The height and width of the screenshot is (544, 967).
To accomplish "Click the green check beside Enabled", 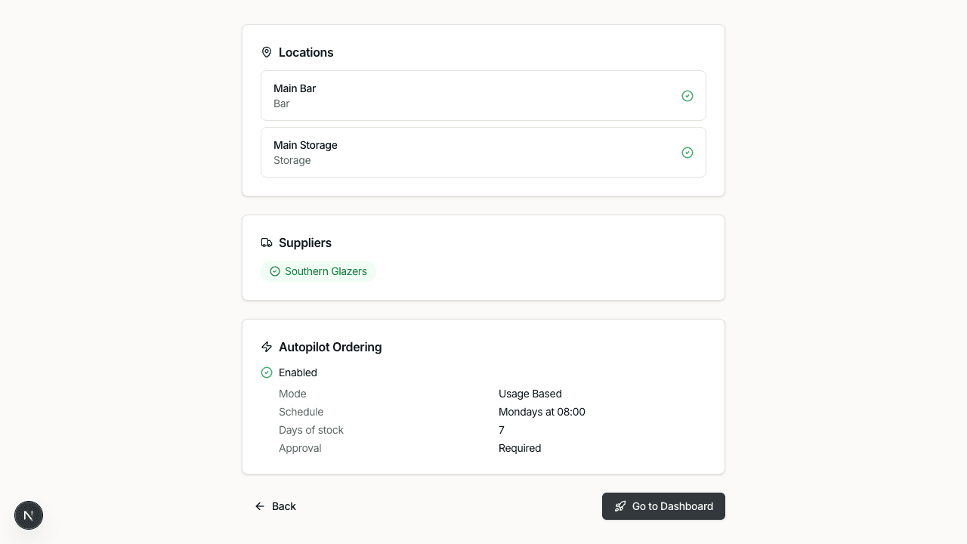I will 267,372.
